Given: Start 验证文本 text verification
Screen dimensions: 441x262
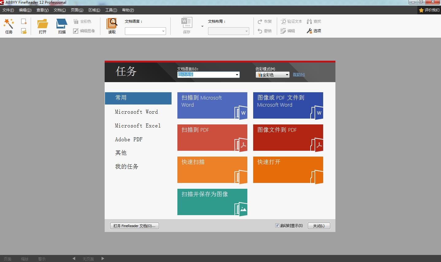Looking at the screenshot, I should [x=290, y=21].
